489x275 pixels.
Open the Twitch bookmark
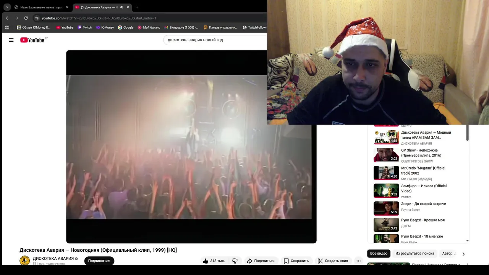tap(84, 27)
